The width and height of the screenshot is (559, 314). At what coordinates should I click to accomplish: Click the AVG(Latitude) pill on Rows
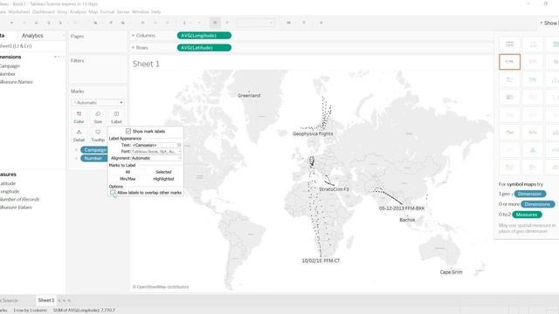click(x=204, y=48)
